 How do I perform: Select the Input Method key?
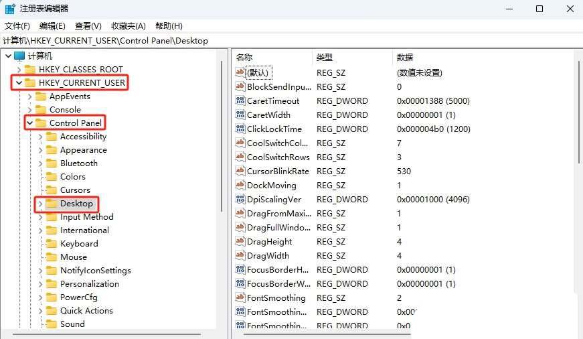[x=86, y=217]
